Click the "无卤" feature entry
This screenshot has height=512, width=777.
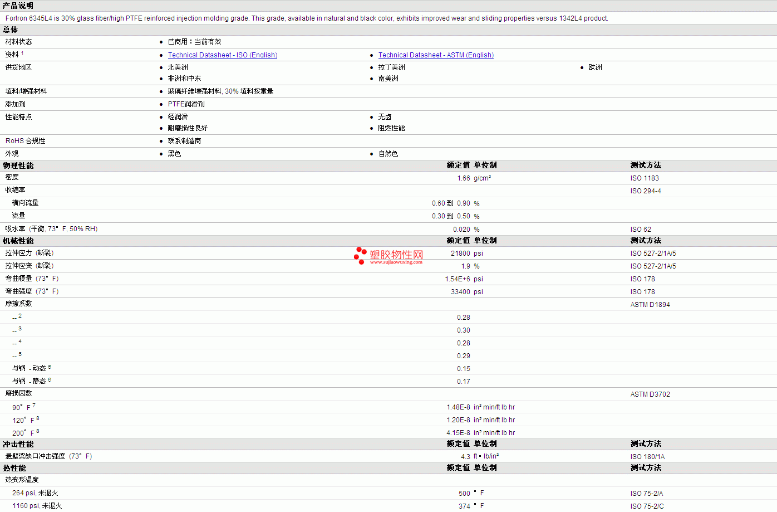[x=385, y=117]
